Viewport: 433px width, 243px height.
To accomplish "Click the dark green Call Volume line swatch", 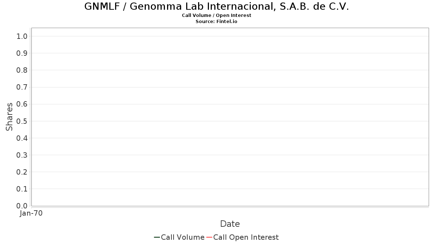I will [157, 237].
